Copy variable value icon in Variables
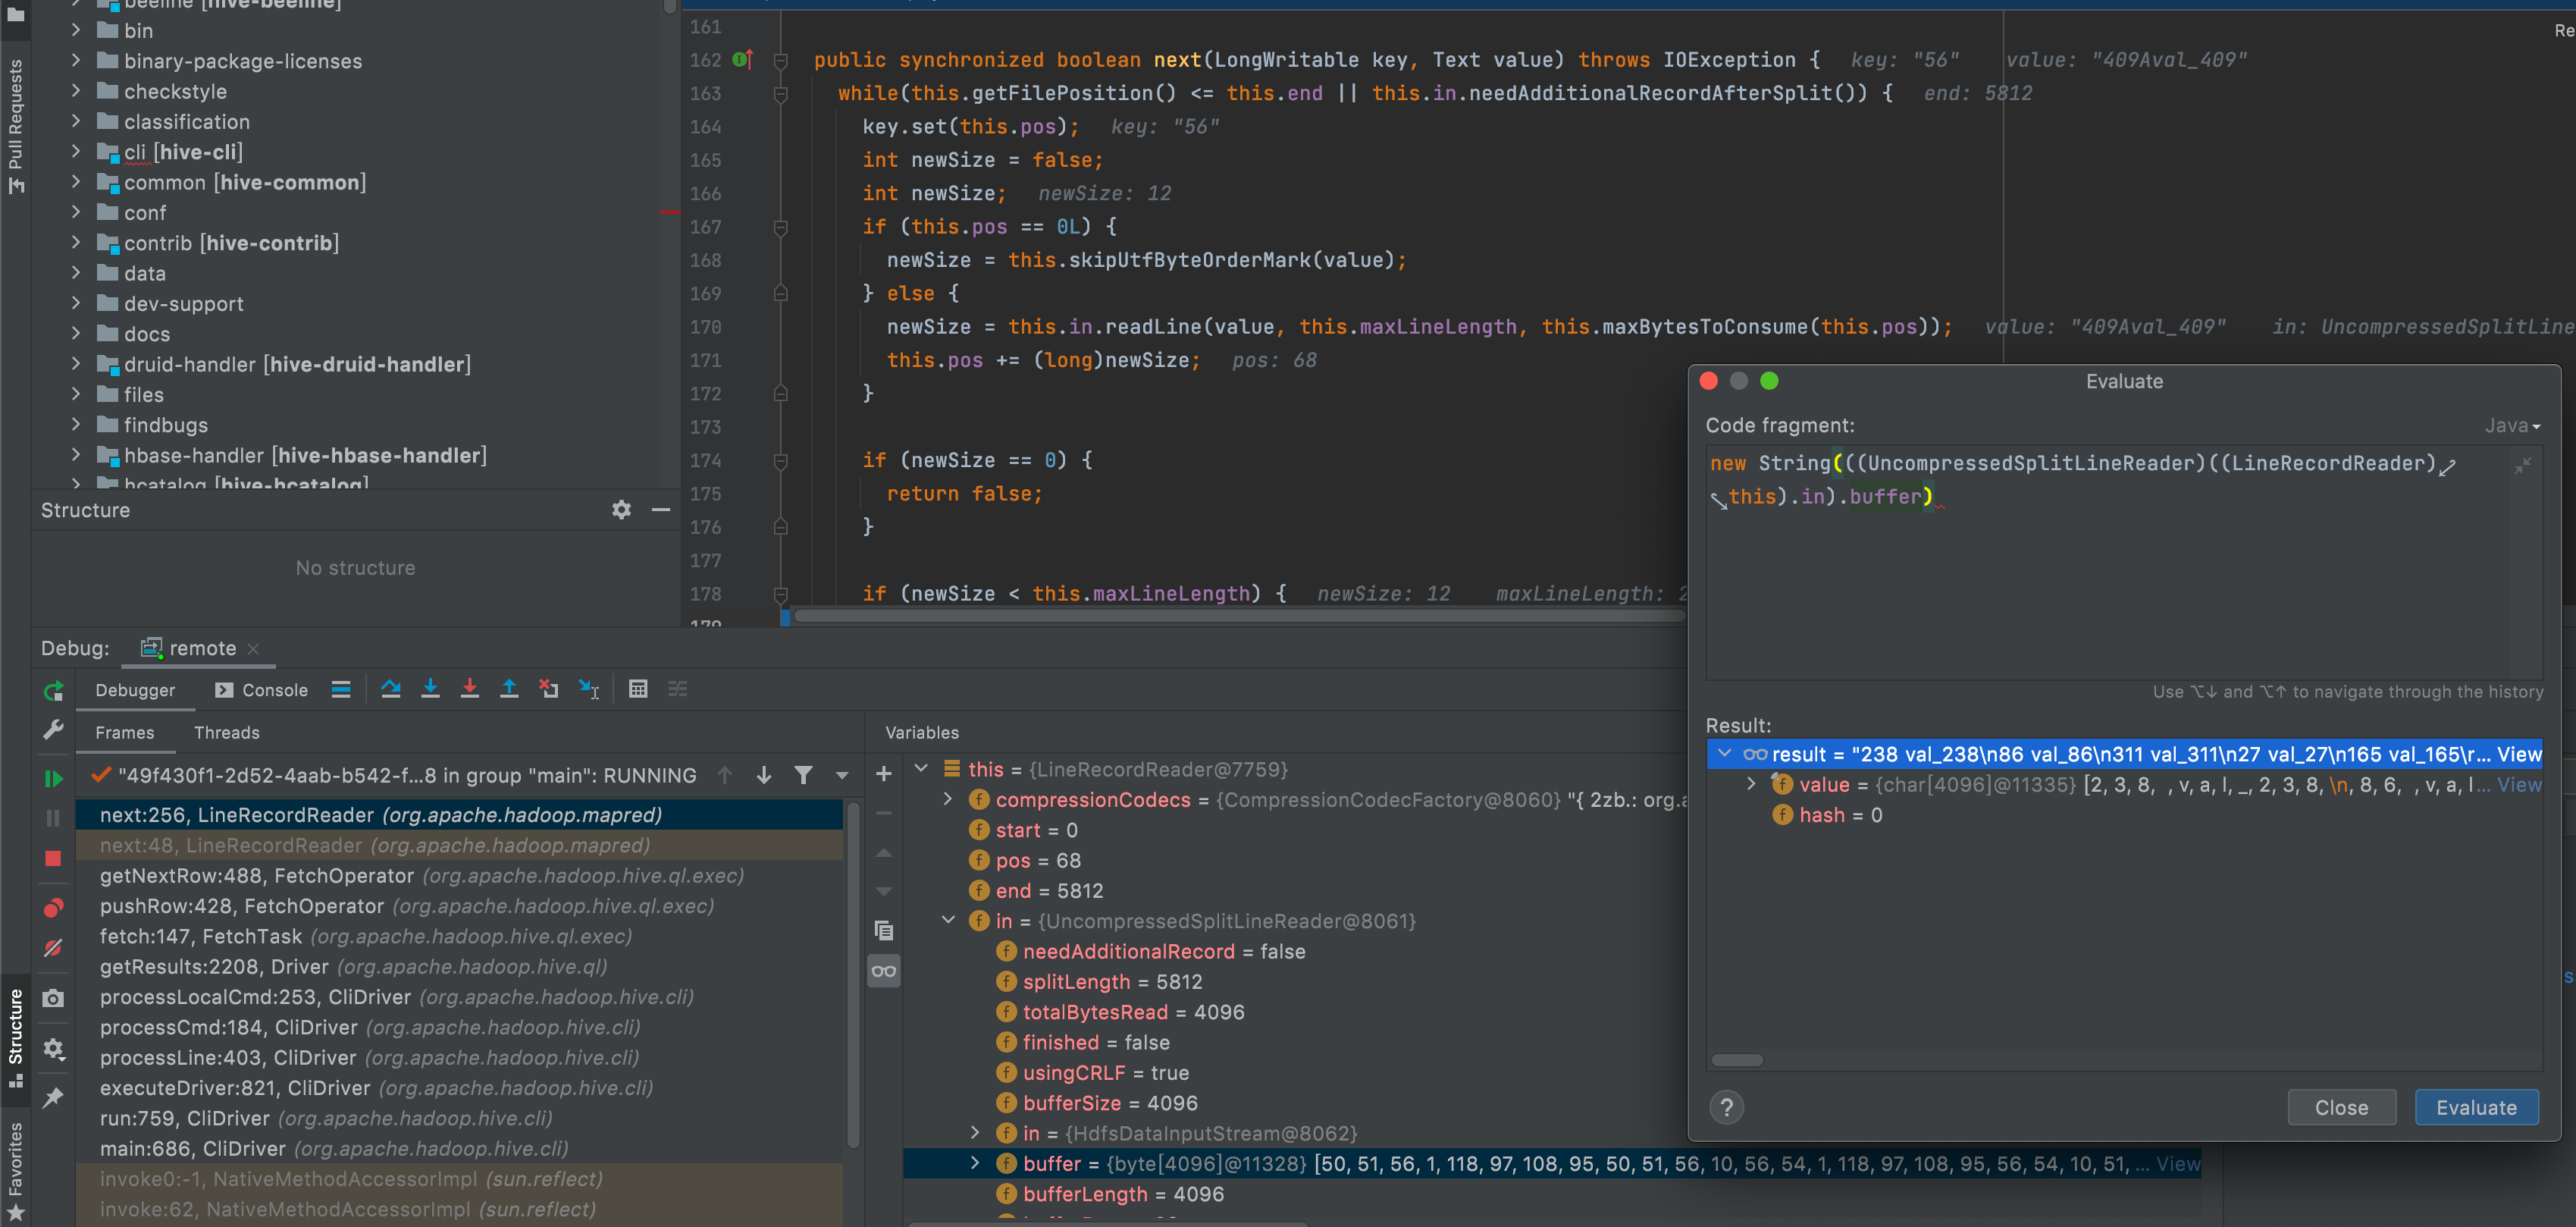Screen dimensions: 2576x1227 pyautogui.click(x=884, y=930)
